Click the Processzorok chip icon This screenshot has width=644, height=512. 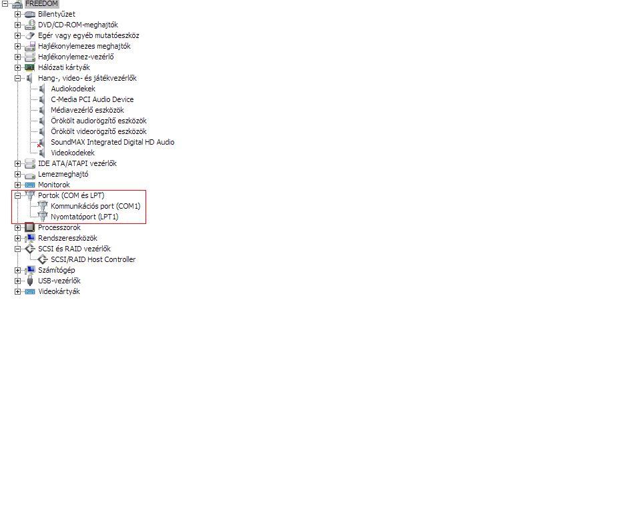click(29, 227)
